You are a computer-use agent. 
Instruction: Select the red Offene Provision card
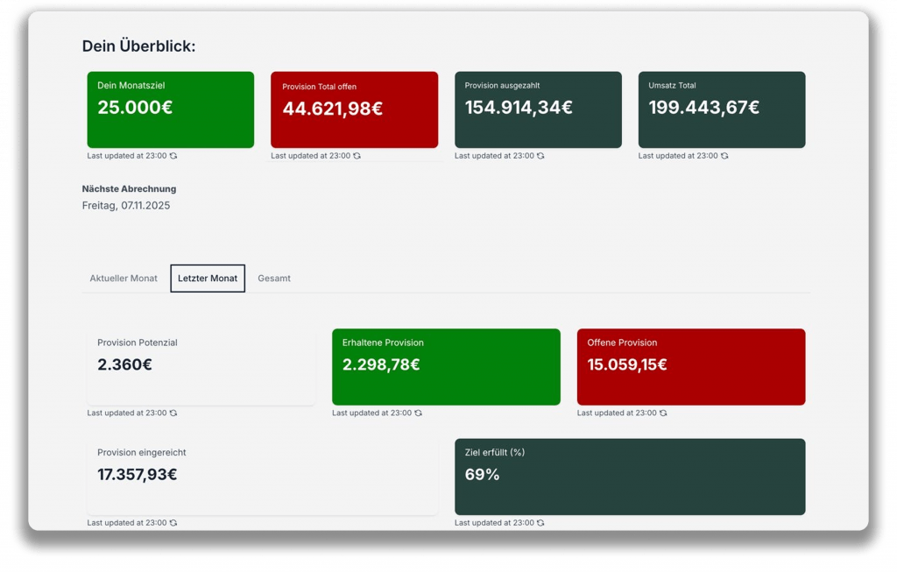point(691,366)
